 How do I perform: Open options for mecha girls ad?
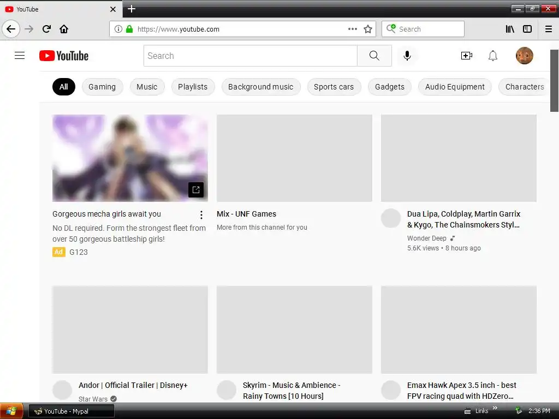tap(201, 215)
